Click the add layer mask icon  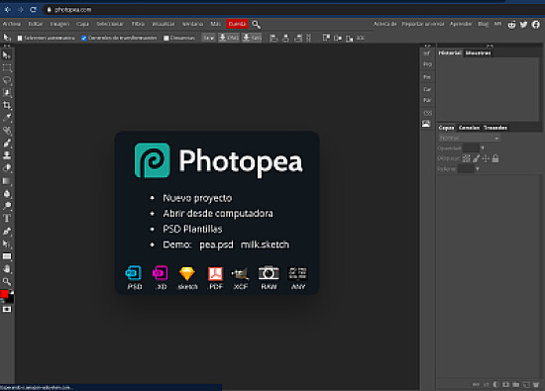[506, 384]
